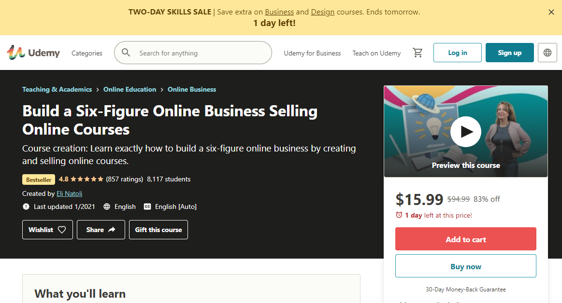Click the globe language selector icon
The image size is (562, 303).
tap(547, 53)
